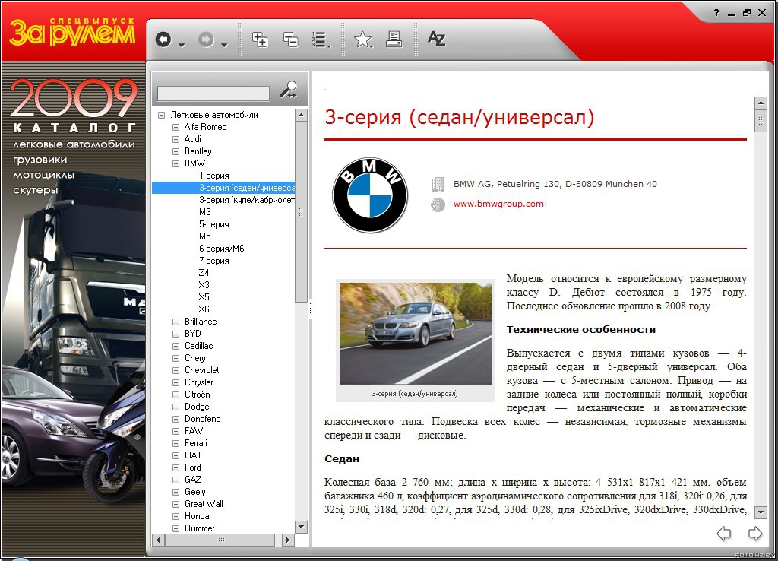Expand the Citroën node
Image resolution: width=778 pixels, height=561 pixels.
176,395
